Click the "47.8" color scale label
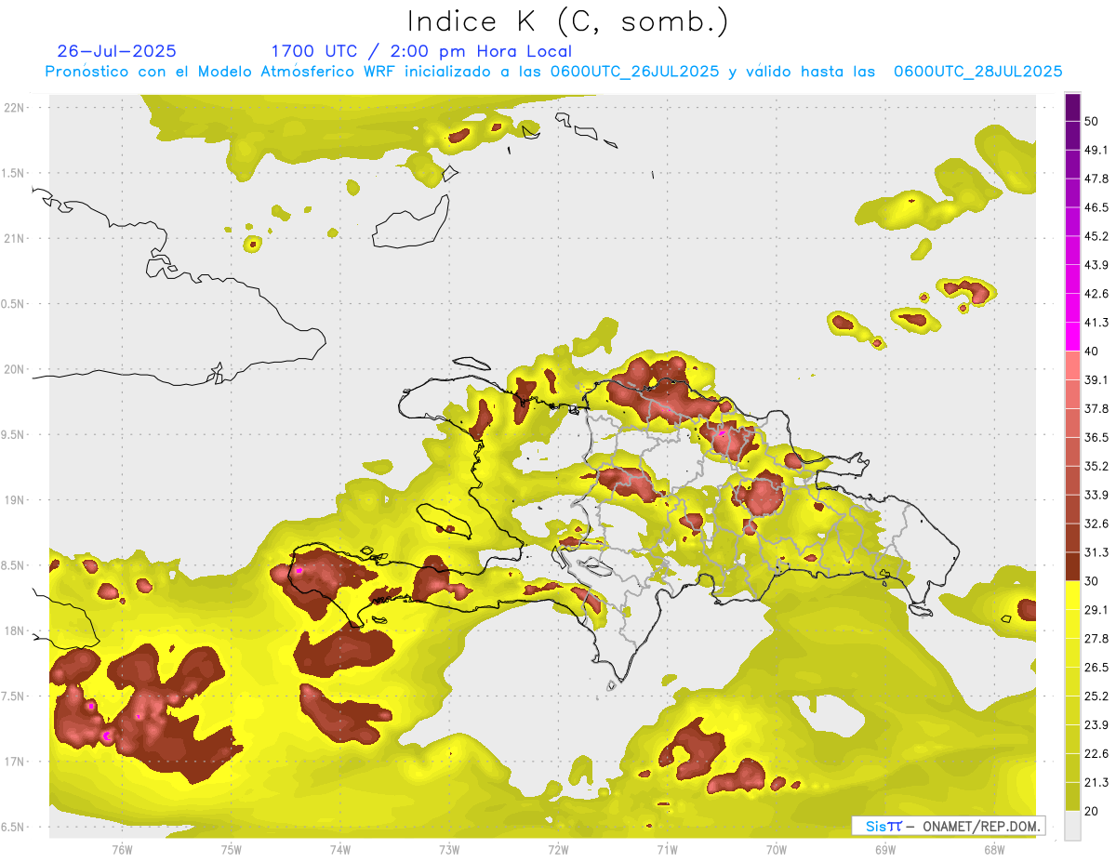This screenshot has width=1116, height=862. [1096, 179]
